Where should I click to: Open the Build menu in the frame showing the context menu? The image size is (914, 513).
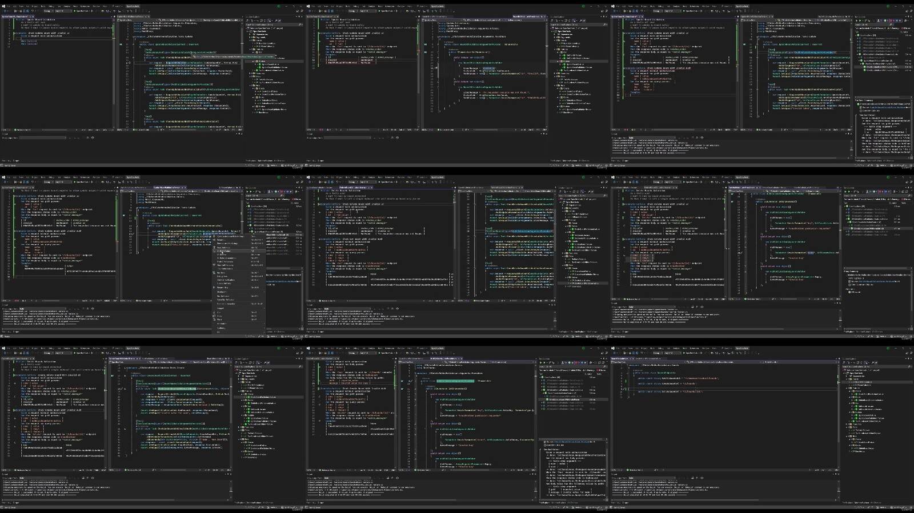pyautogui.click(x=43, y=177)
